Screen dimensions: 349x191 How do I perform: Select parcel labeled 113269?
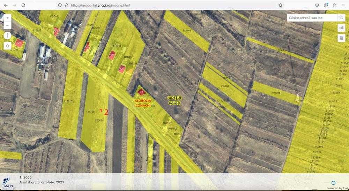[335, 93]
